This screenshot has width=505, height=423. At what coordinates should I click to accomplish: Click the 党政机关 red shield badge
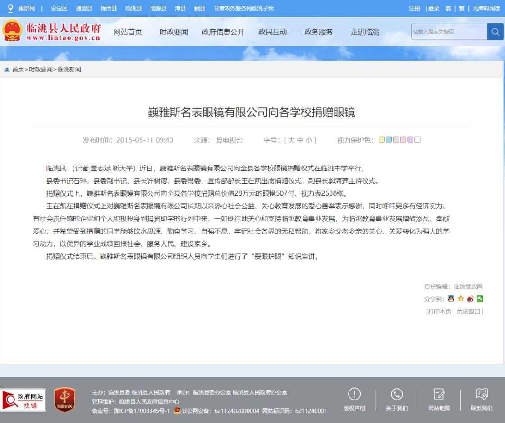[64, 400]
